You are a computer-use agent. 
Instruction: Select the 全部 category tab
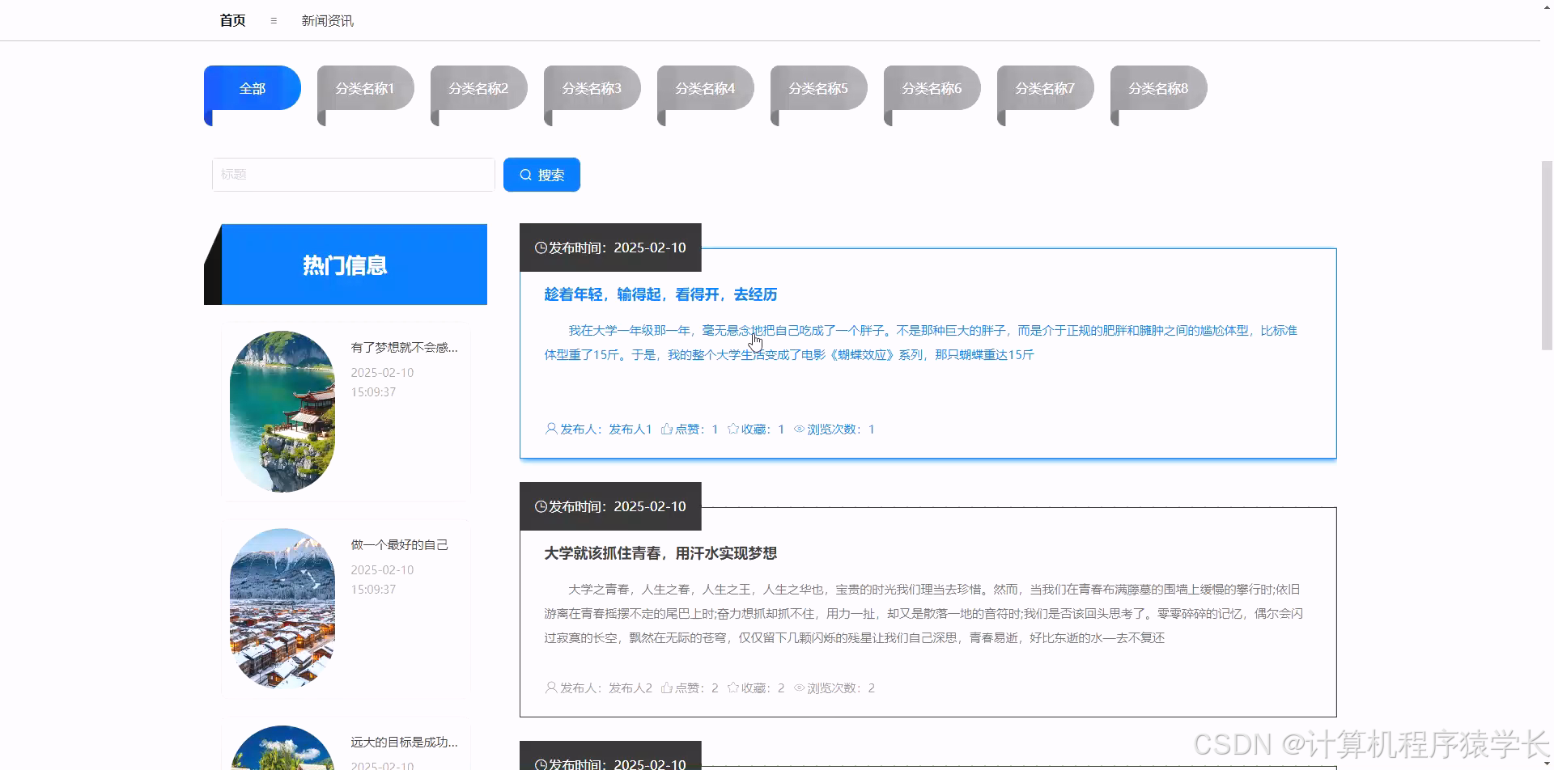pos(253,88)
